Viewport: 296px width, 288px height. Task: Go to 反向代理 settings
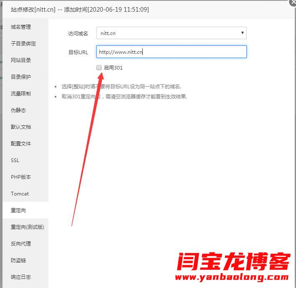pyautogui.click(x=21, y=244)
